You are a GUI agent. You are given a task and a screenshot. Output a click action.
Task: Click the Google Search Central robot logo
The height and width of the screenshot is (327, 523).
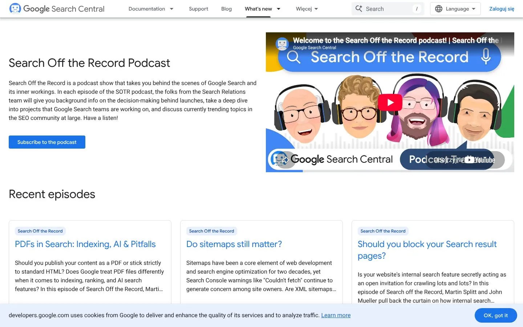tap(15, 8)
